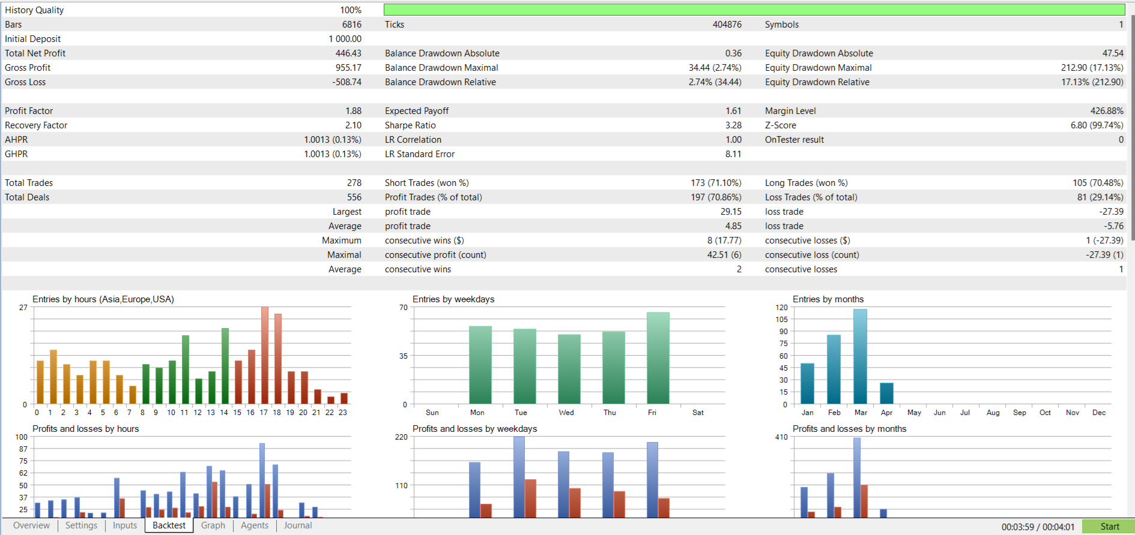1135x535 pixels.
Task: Click the Average consecutive wins value 2
Action: 739,269
